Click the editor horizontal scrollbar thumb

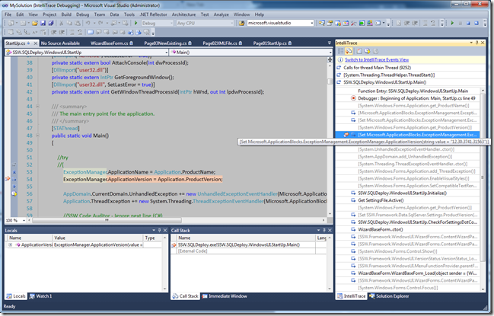tap(107, 220)
